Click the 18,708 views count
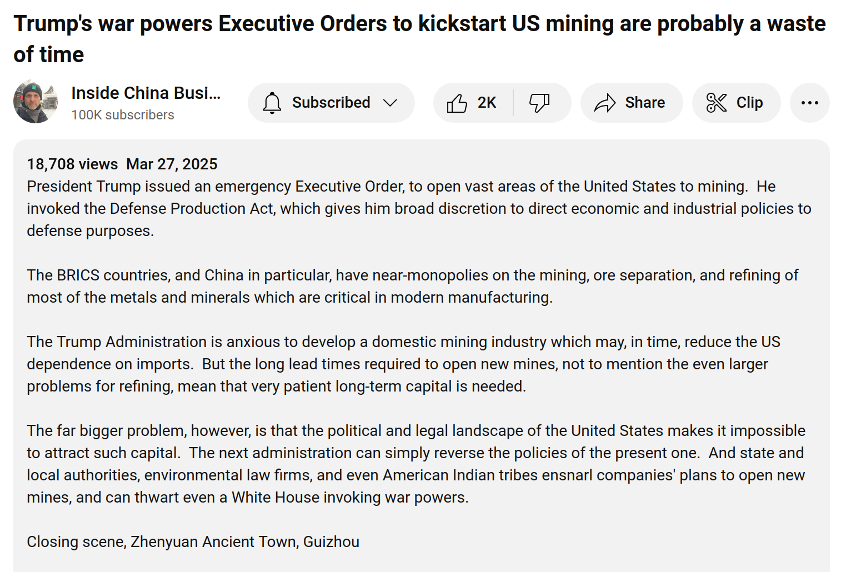This screenshot has width=851, height=572. pos(72,164)
